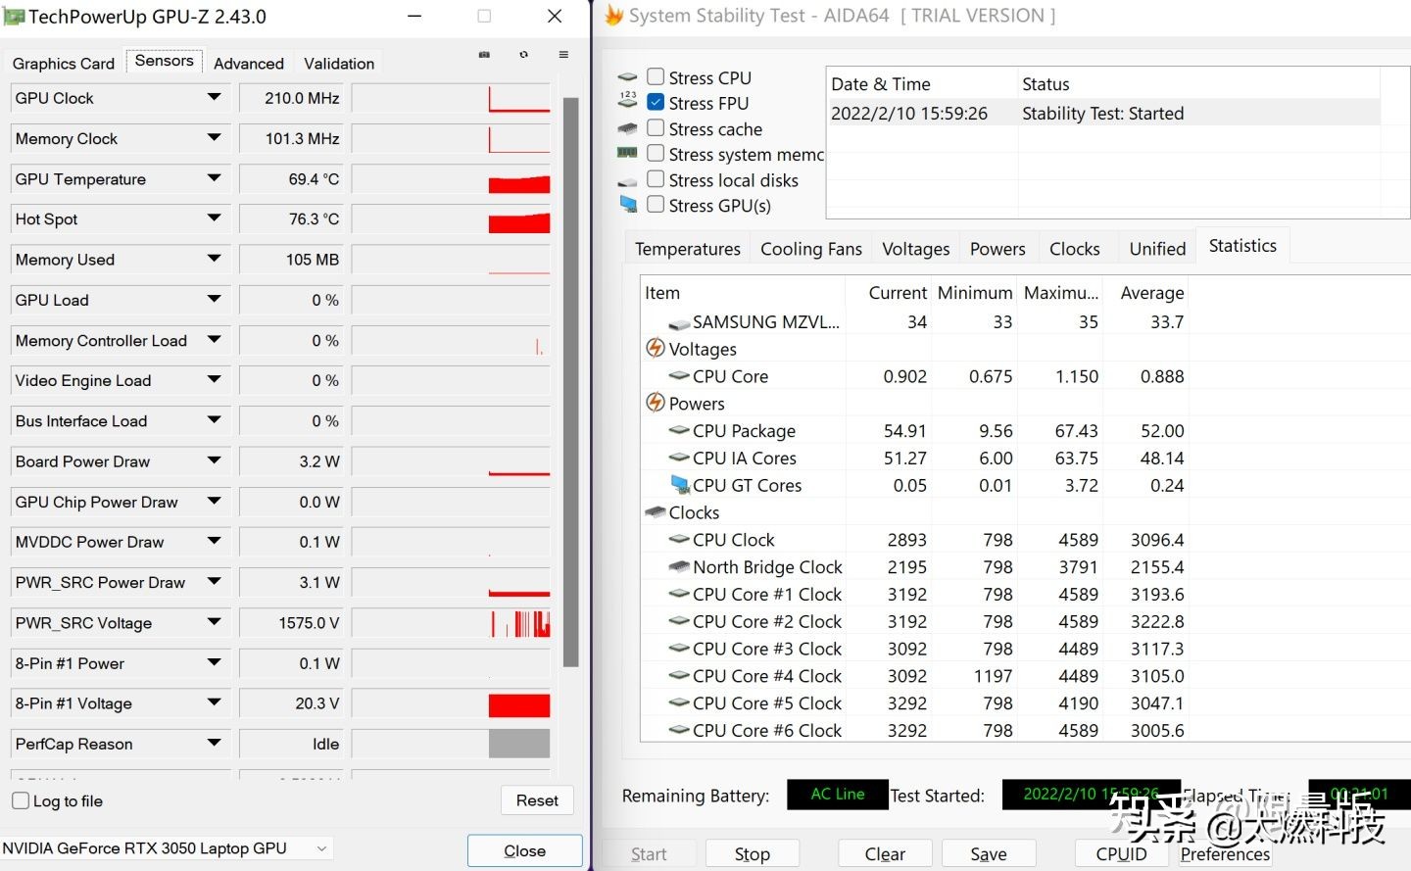Screen dimensions: 1411x871
Task: Click the CPU Clock row icon
Action: (679, 539)
